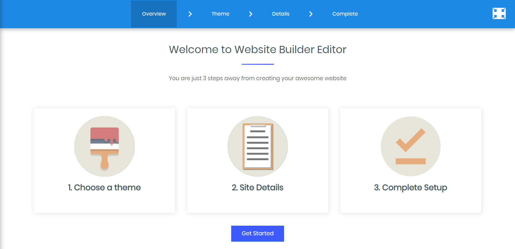Click the blue divider line under heading

257,64
